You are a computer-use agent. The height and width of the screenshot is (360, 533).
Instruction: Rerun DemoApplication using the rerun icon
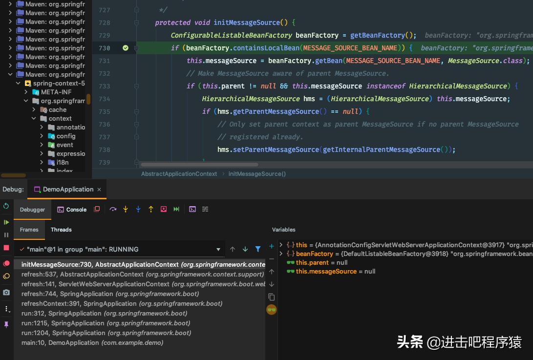6,206
